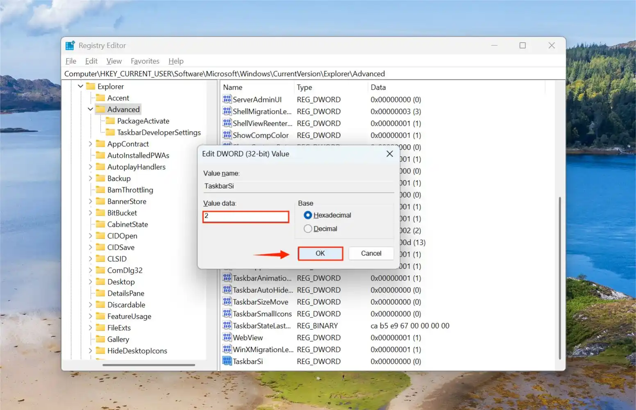Expand the BannerStore key
The height and width of the screenshot is (410, 636).
coord(91,201)
